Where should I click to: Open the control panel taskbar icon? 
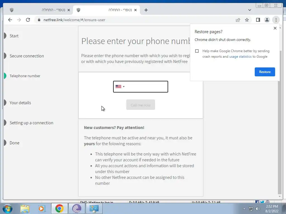[x=94, y=208]
